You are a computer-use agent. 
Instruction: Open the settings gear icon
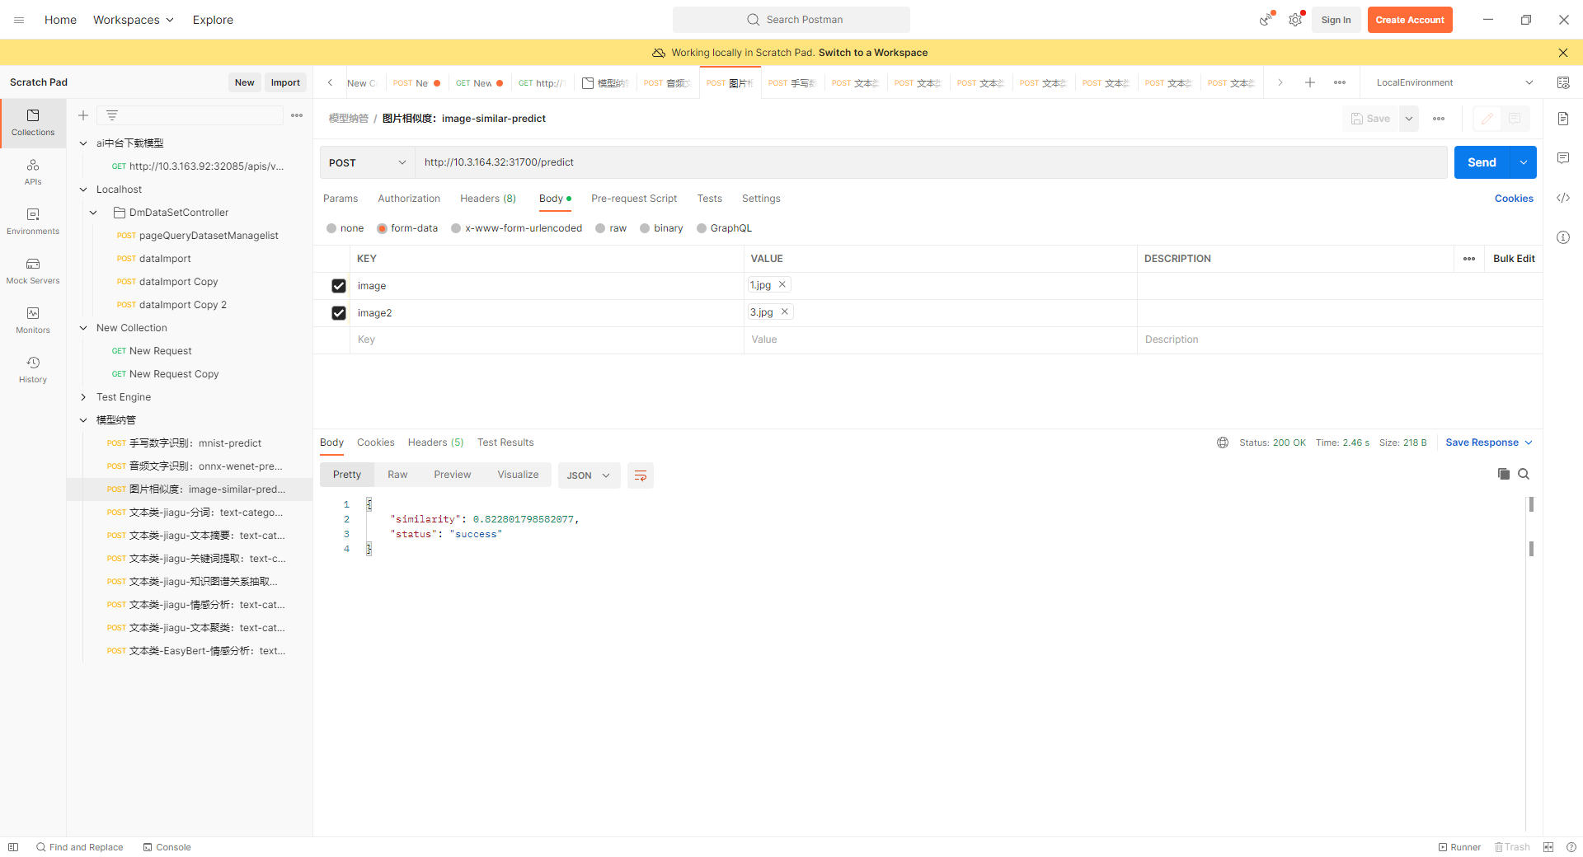1295,20
